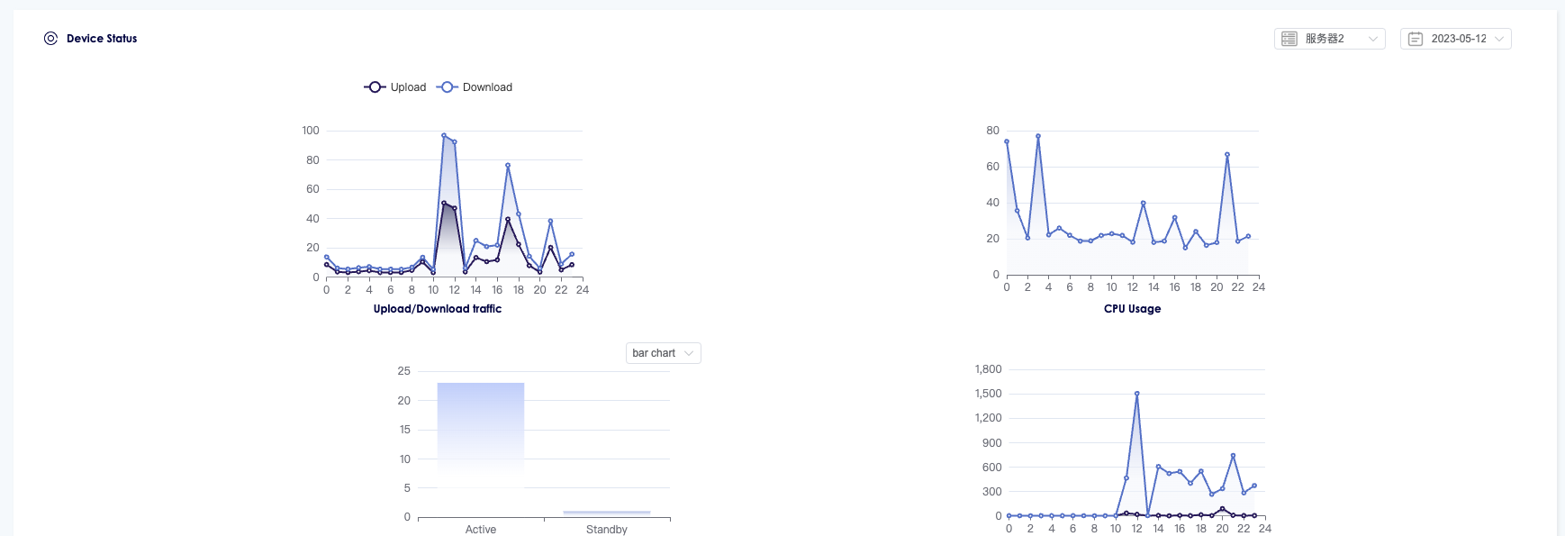Click the calendar icon in date selector
This screenshot has height=536, width=1565.
pyautogui.click(x=1416, y=39)
